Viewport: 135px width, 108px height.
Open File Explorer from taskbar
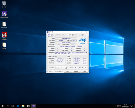click(23, 106)
